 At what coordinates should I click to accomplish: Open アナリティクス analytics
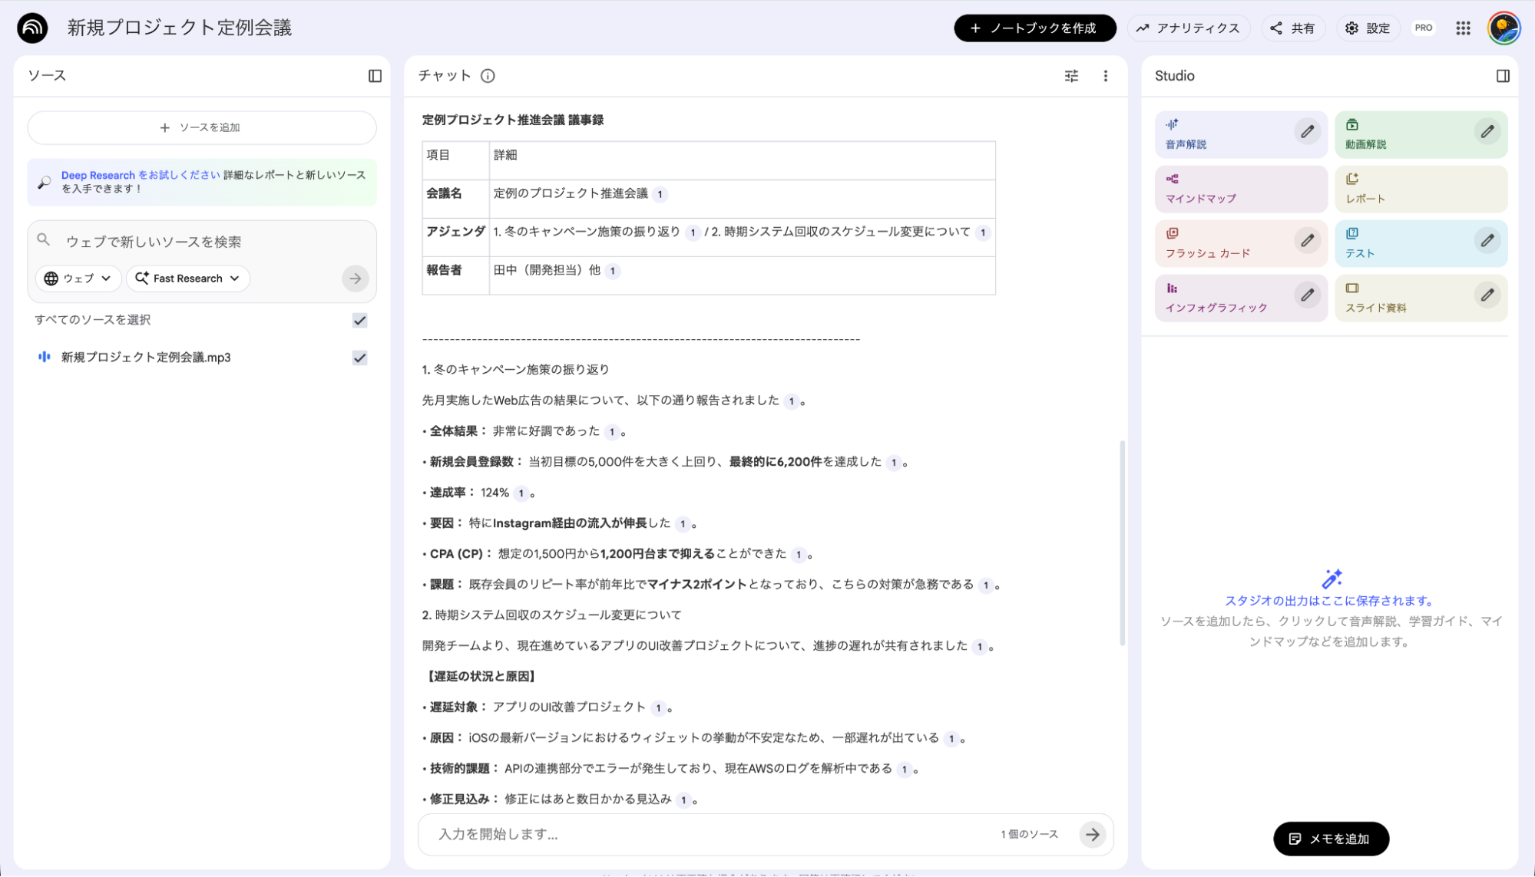point(1188,28)
